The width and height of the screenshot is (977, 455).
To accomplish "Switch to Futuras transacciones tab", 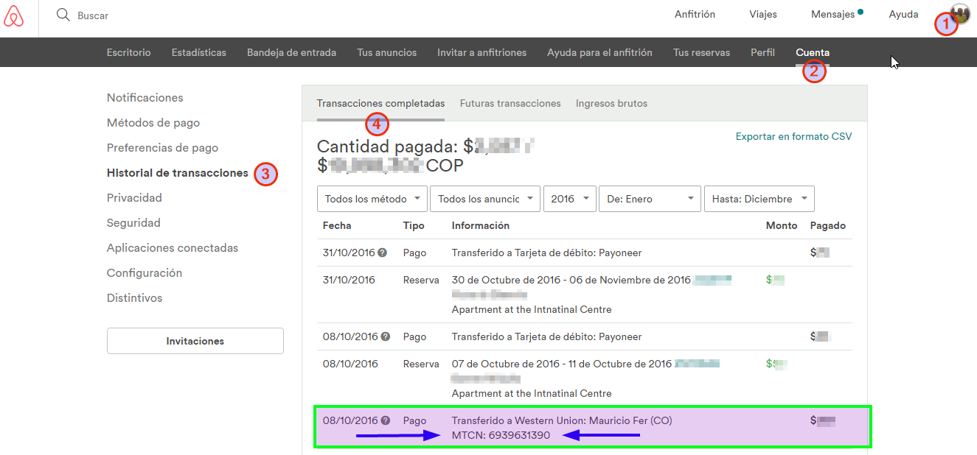I will (510, 104).
